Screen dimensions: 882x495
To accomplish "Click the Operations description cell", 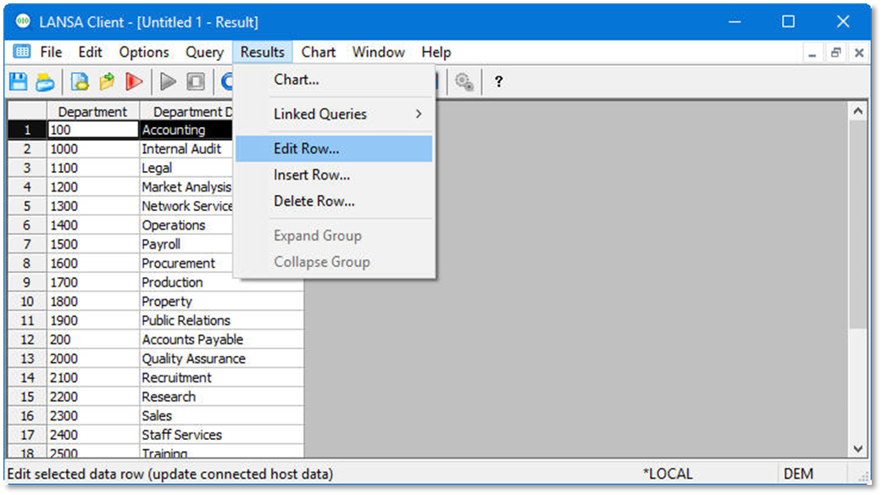I will pos(186,225).
